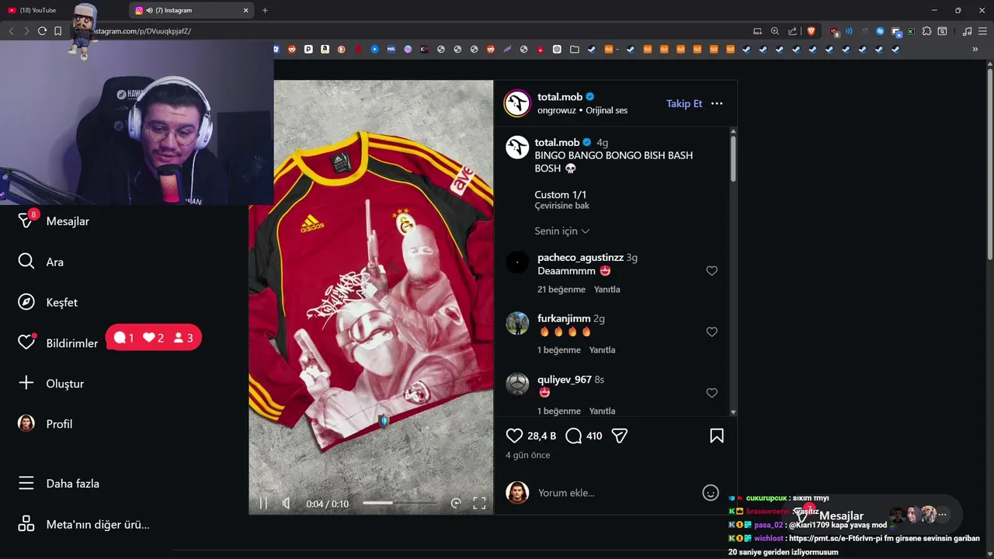Reload the page
The height and width of the screenshot is (559, 994).
point(42,31)
